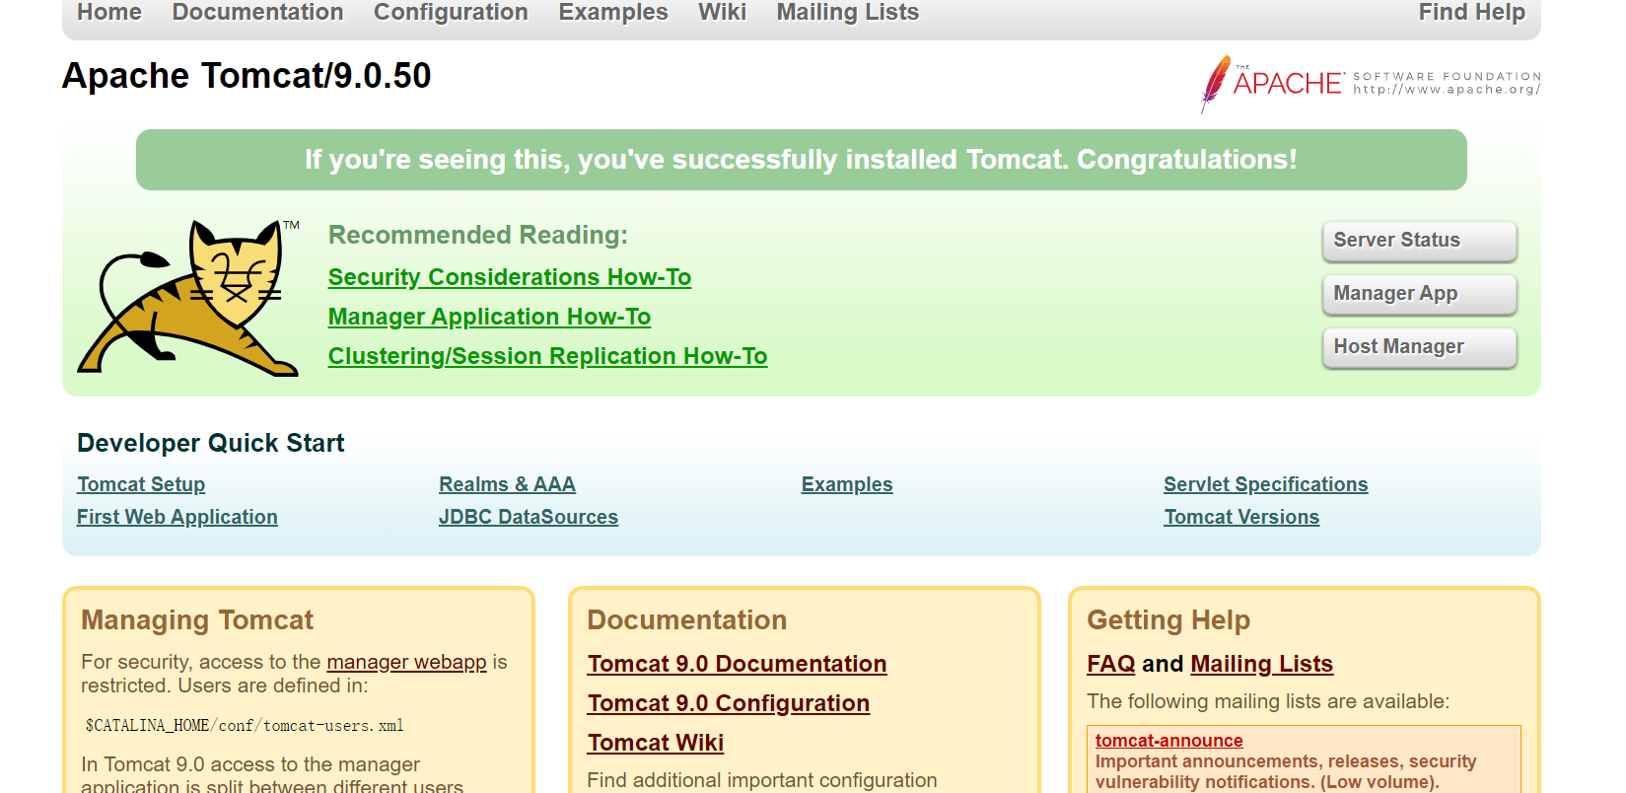The width and height of the screenshot is (1626, 793).
Task: Open the Examples item in top navigation
Action: click(613, 13)
